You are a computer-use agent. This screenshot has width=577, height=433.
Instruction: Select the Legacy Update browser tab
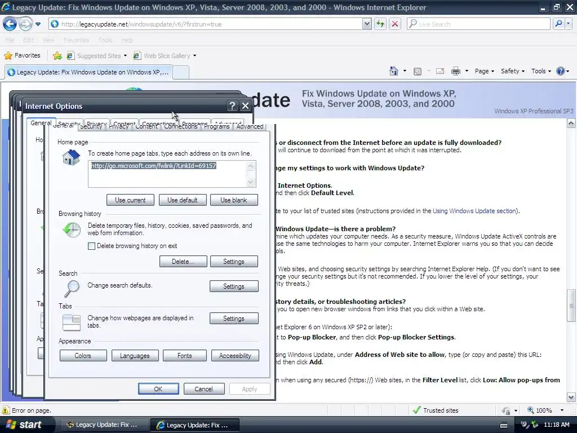(88, 72)
